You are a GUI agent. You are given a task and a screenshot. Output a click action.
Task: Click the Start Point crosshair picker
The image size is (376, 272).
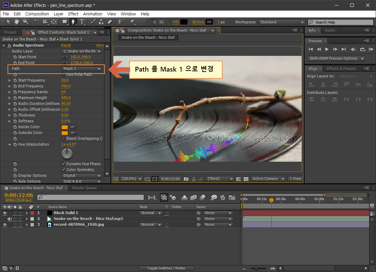[x=64, y=57]
